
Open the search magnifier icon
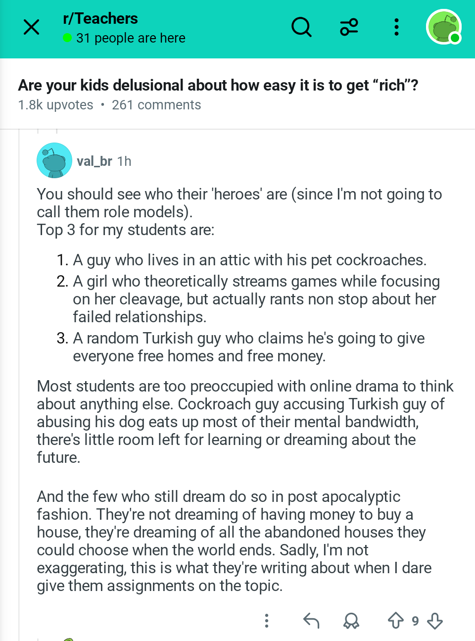pyautogui.click(x=301, y=27)
